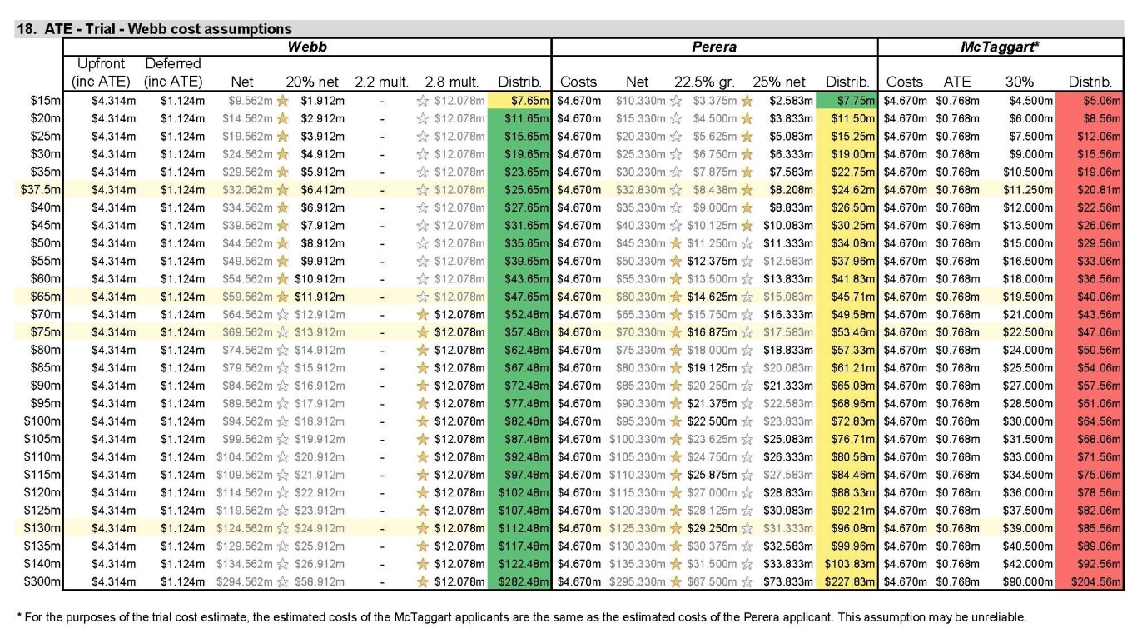Select the yellow $227.83m distribution cell
The height and width of the screenshot is (643, 1147).
tap(847, 581)
